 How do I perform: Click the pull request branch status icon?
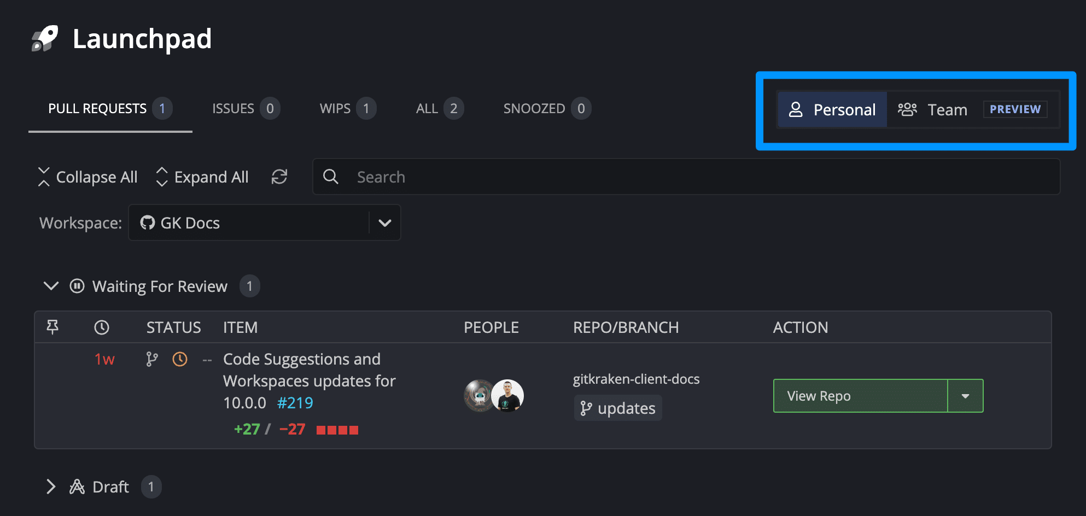tap(152, 359)
